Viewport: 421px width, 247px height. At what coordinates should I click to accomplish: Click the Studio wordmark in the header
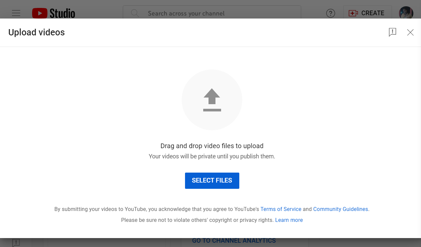[x=62, y=13]
